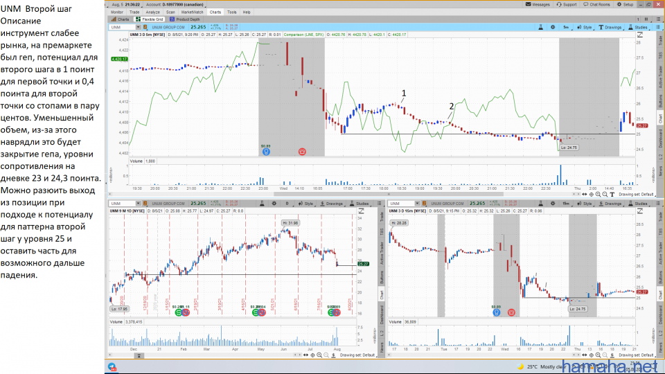Open bottom-right Drawing set Default menu
Screen dimensions: 665x374
636,355
